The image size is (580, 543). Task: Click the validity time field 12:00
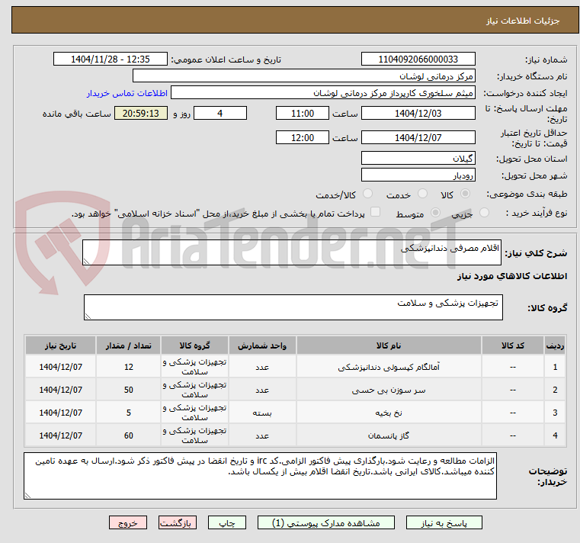pyautogui.click(x=303, y=138)
